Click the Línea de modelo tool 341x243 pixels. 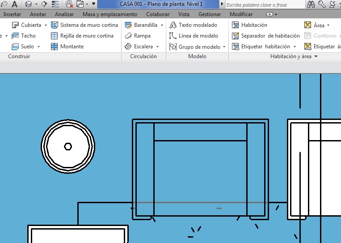[194, 36]
